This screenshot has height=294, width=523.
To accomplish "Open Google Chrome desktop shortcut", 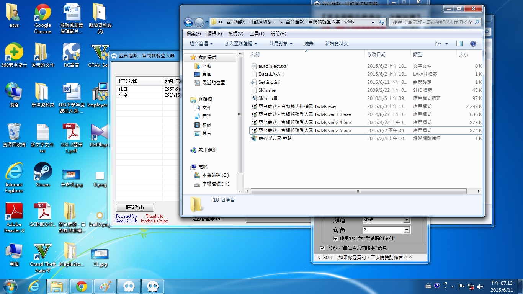I will [x=42, y=19].
